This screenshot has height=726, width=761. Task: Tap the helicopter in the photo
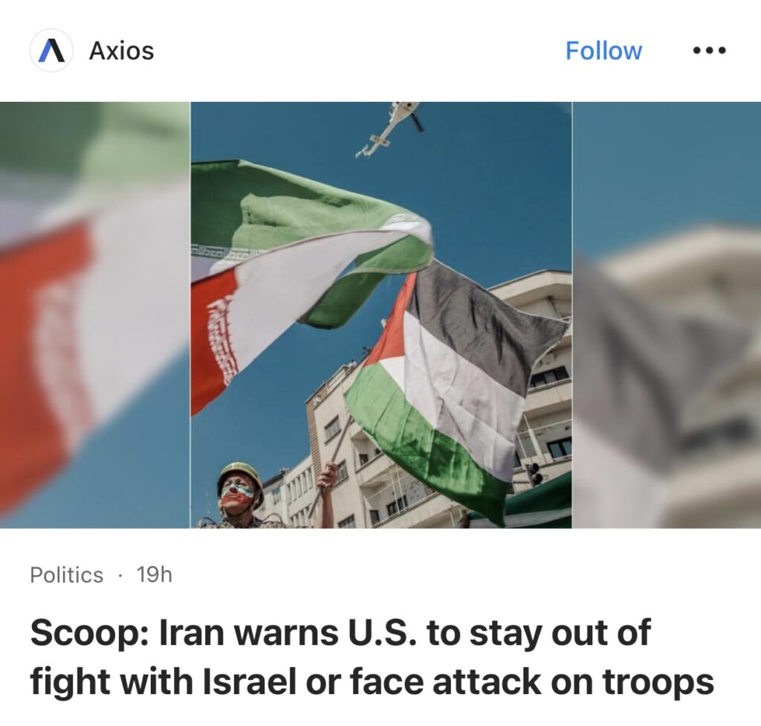coord(389,127)
